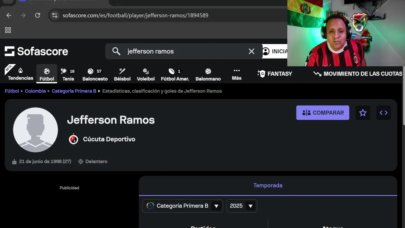Click the COMPARAR button
The image size is (405, 228).
click(323, 113)
